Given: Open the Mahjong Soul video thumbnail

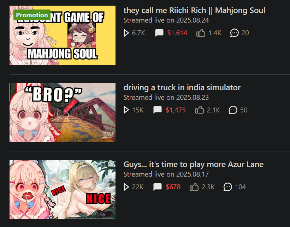Looking at the screenshot, I should tap(63, 35).
